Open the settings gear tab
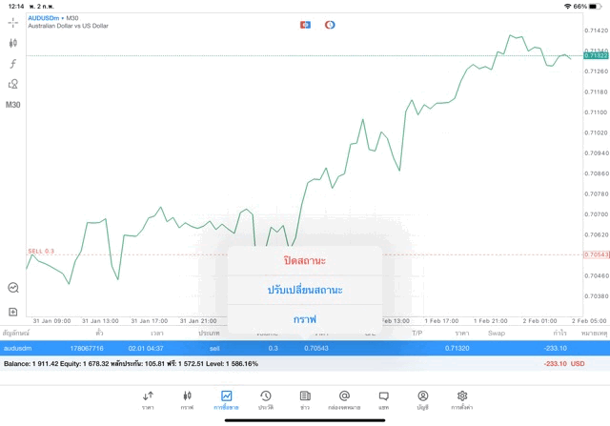Screen dimensions: 610x426 click(x=462, y=399)
